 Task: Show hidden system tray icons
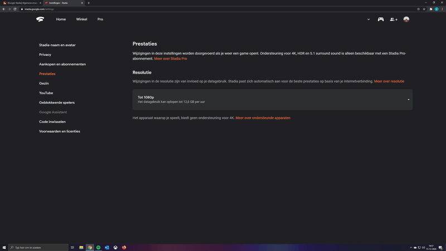tap(411, 248)
